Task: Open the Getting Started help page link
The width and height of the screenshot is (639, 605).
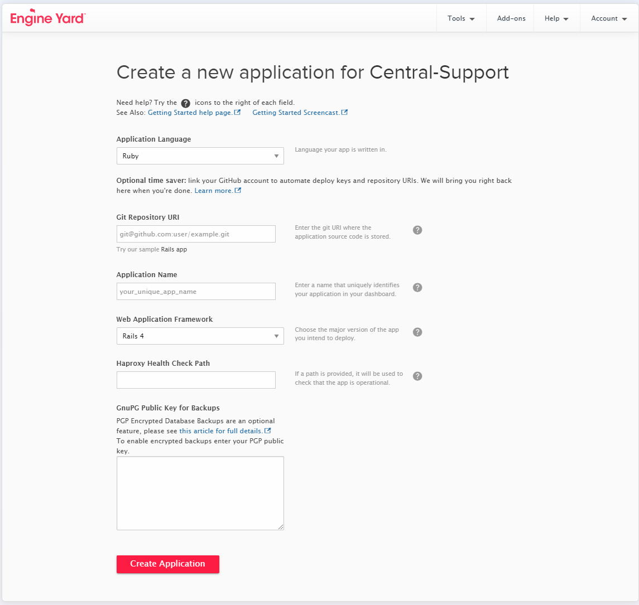Action: point(190,113)
